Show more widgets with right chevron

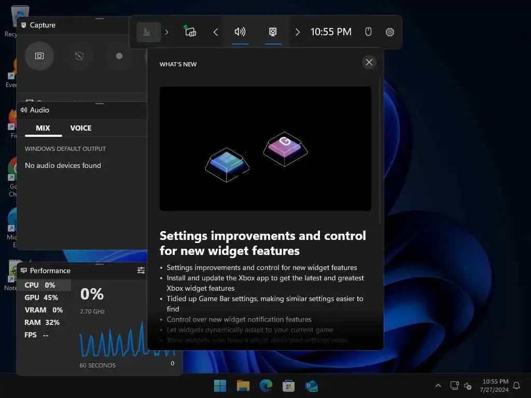pos(297,32)
